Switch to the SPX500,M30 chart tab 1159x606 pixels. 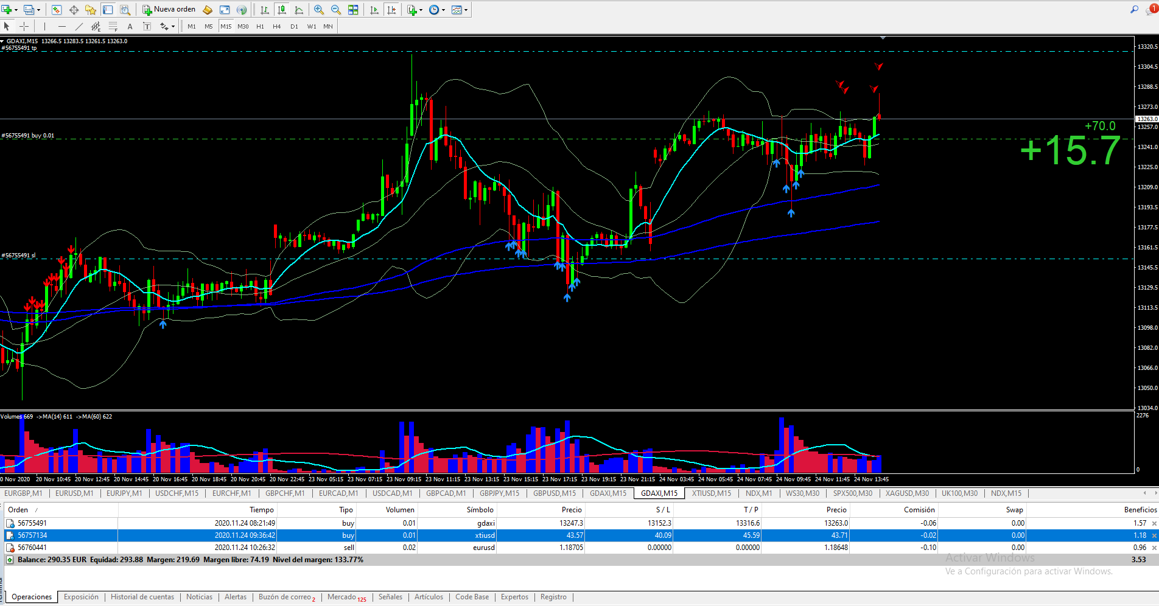852,493
